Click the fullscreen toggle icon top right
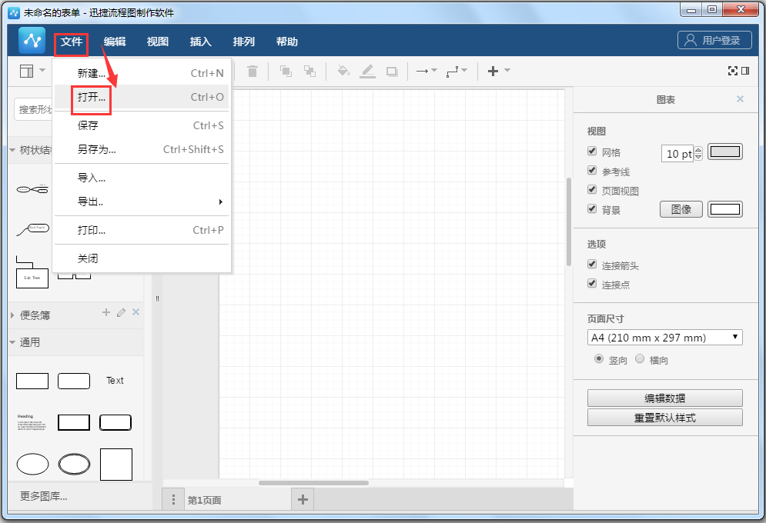The width and height of the screenshot is (766, 523). (732, 70)
